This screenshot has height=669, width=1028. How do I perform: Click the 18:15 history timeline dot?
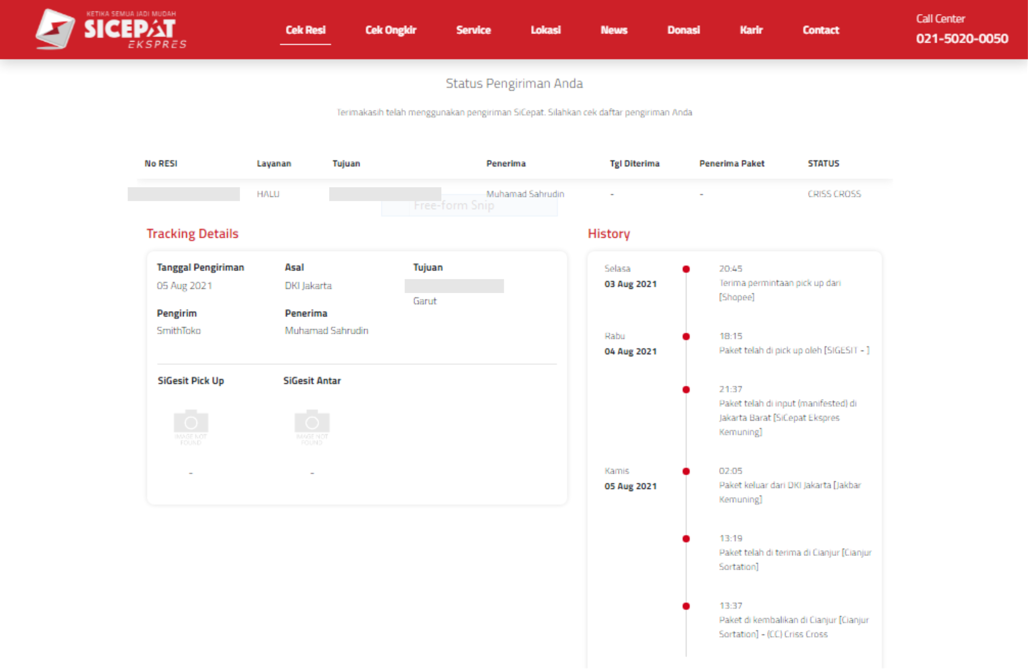[x=686, y=336]
